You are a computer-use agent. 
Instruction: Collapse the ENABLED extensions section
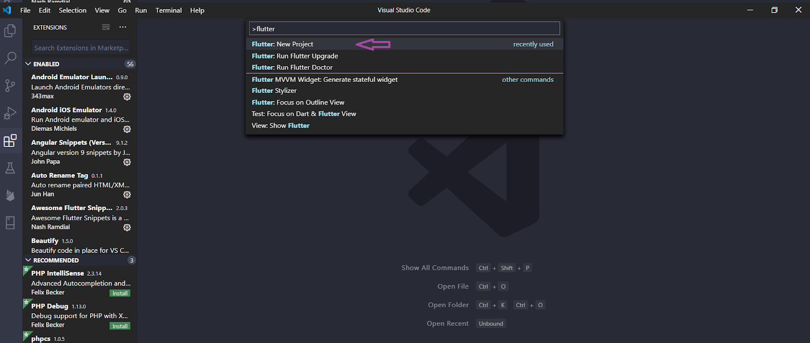click(28, 64)
